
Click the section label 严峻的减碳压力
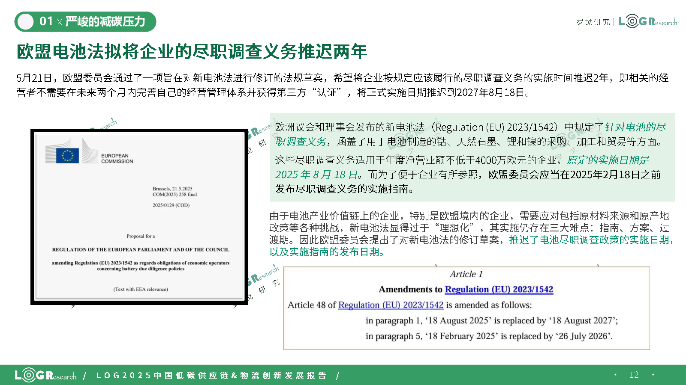pos(105,21)
